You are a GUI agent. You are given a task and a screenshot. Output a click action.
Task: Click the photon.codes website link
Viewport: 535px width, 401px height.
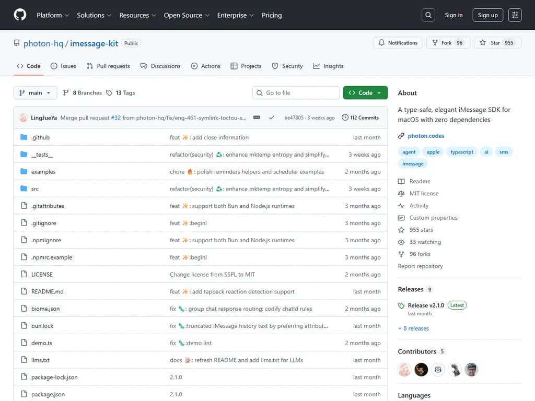coord(426,136)
